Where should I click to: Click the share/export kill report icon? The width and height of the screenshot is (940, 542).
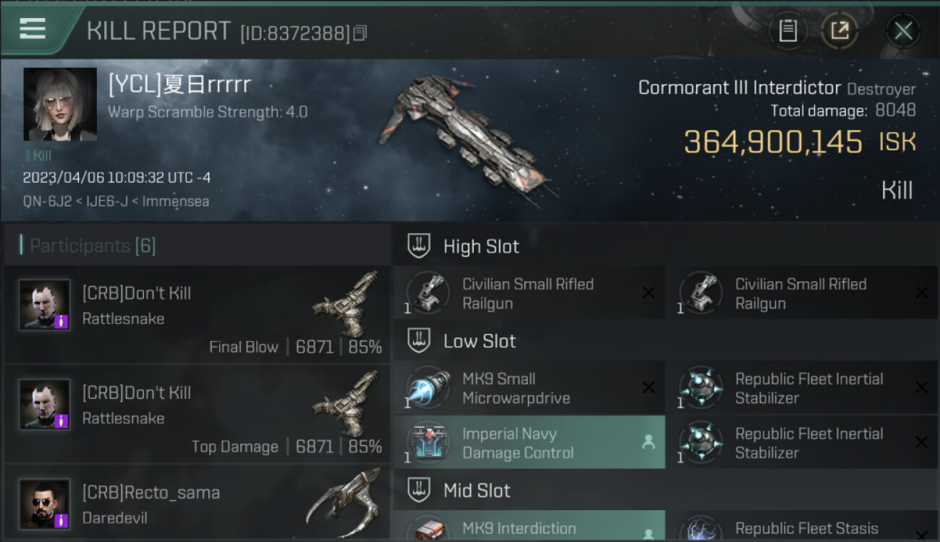click(839, 30)
